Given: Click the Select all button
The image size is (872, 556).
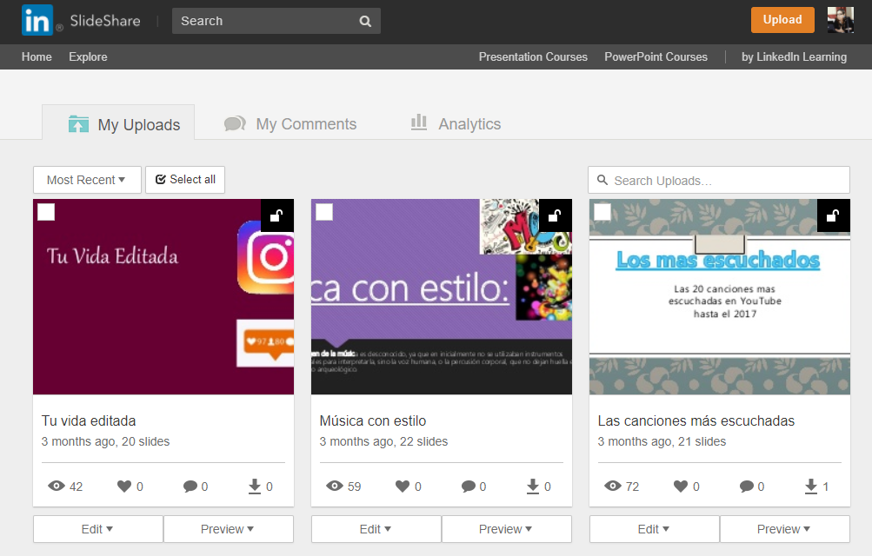Looking at the screenshot, I should pyautogui.click(x=185, y=180).
